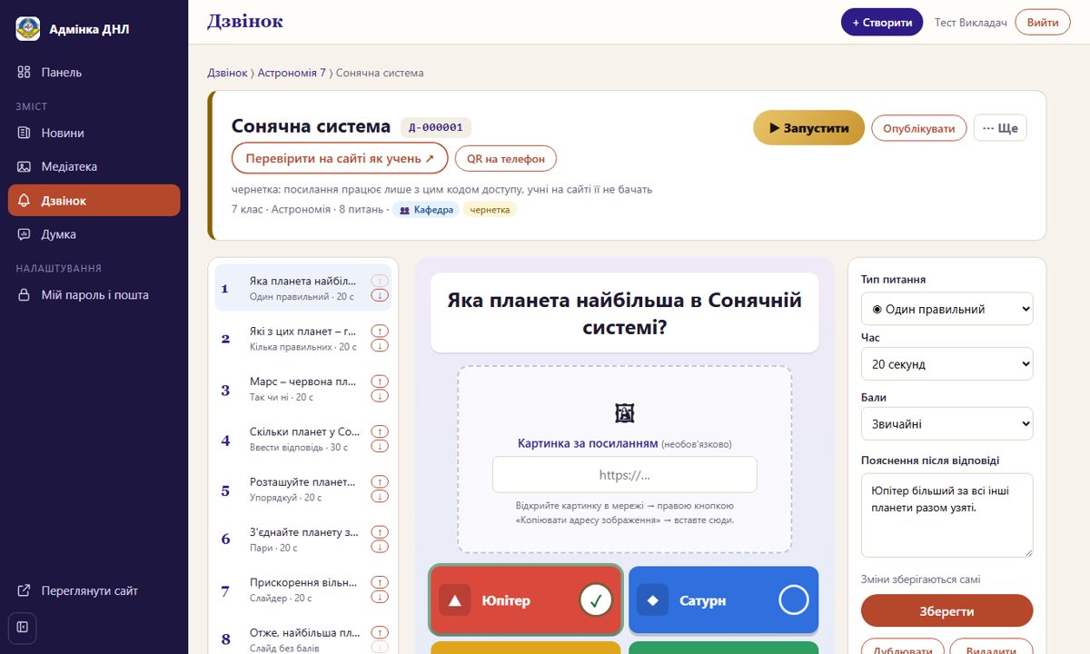Click the diamond icon on Сатурн
The image size is (1090, 654).
[x=652, y=600]
